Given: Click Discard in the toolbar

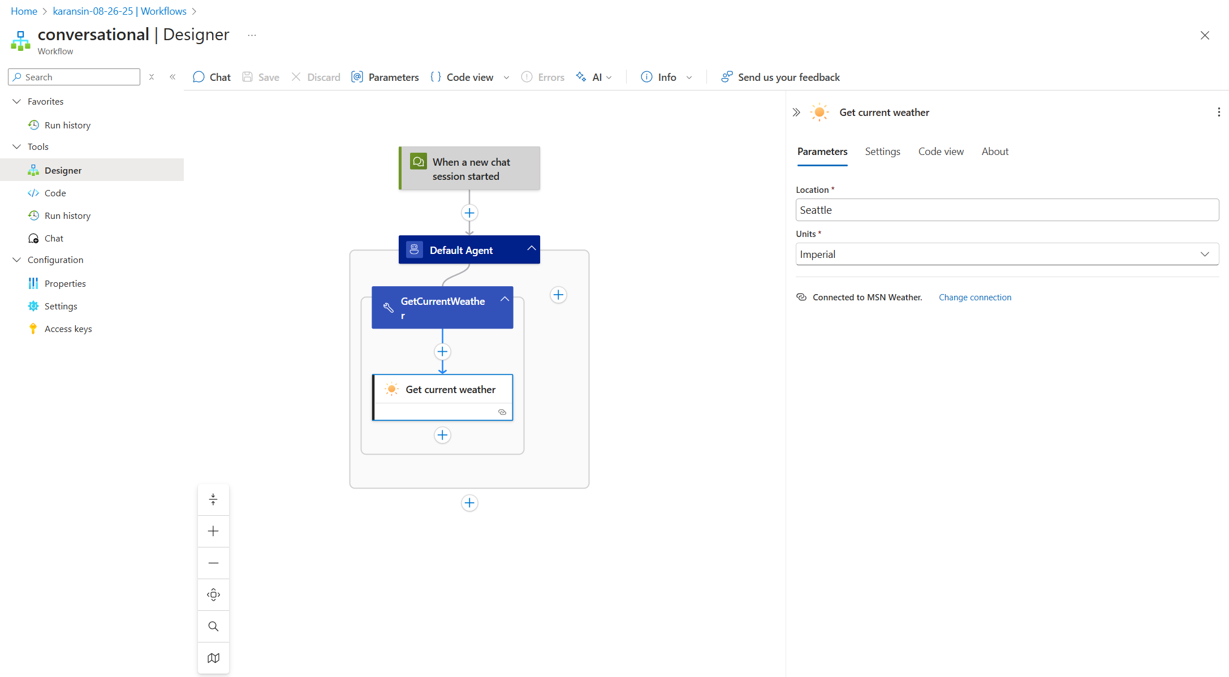Looking at the screenshot, I should click(316, 77).
